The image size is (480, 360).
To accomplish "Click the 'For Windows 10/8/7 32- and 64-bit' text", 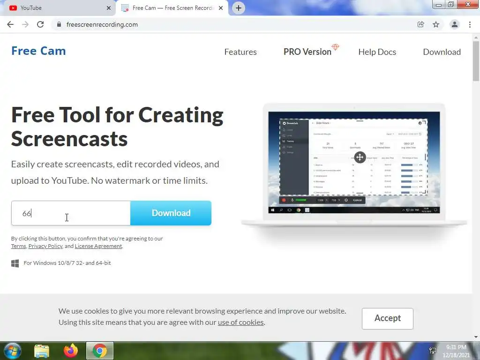I will pyautogui.click(x=67, y=263).
